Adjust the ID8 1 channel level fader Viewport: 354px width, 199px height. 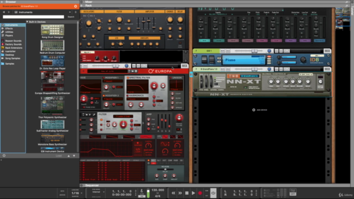pos(254,51)
